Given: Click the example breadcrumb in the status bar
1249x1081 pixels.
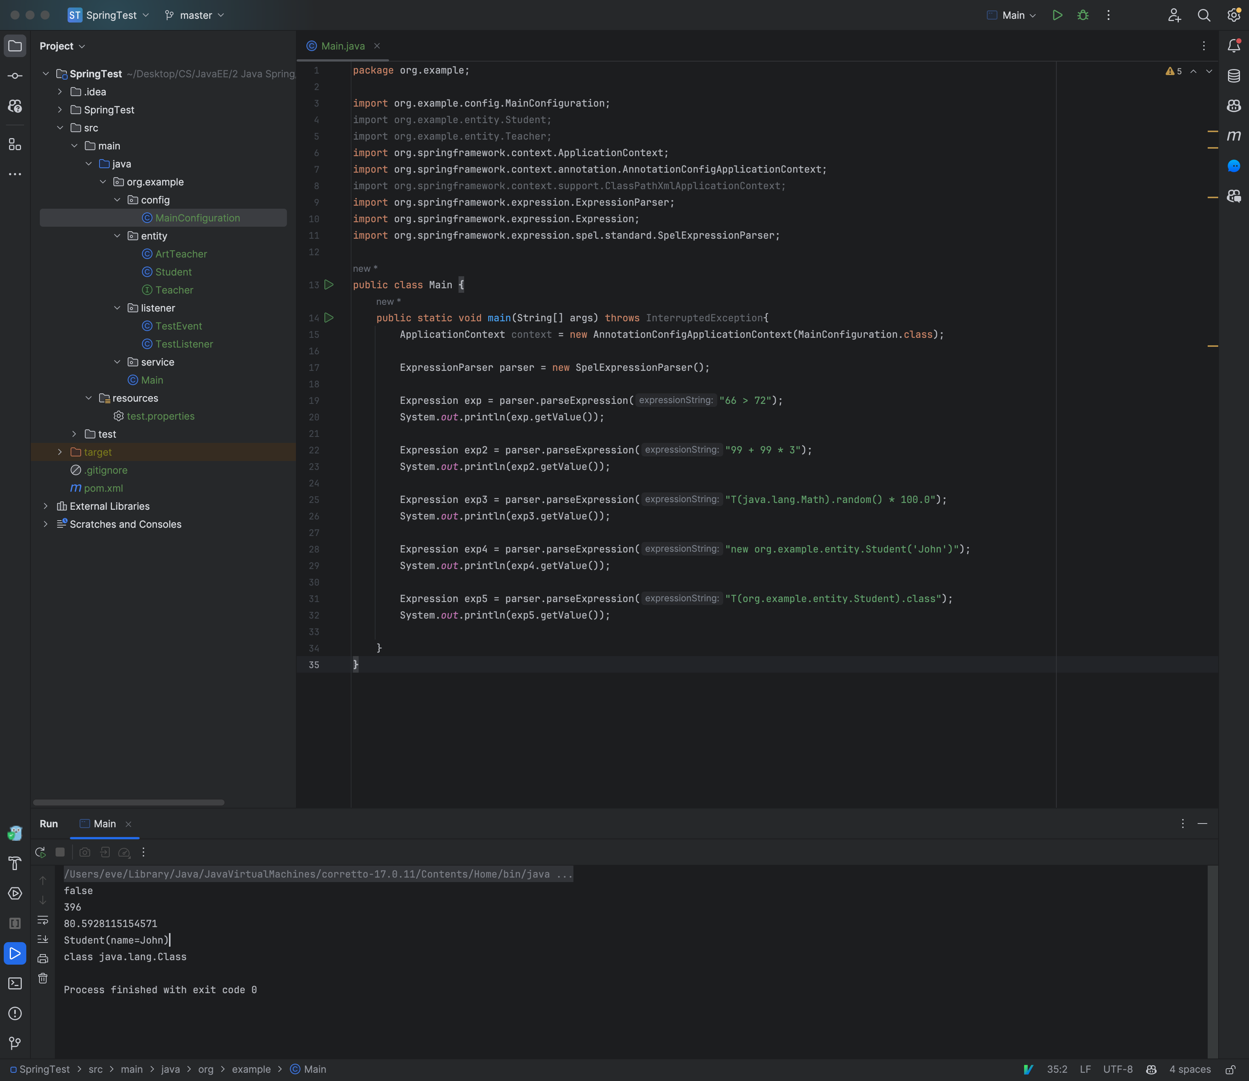Looking at the screenshot, I should pyautogui.click(x=252, y=1069).
